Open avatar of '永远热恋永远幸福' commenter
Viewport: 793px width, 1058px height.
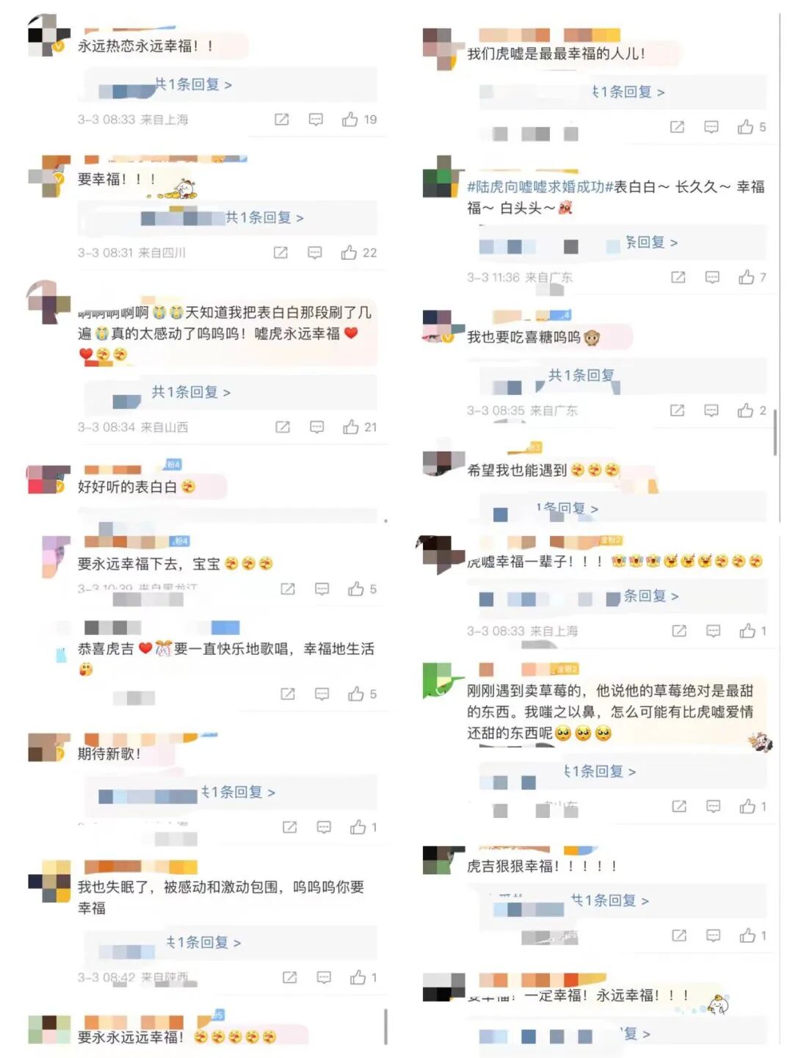pos(48,35)
